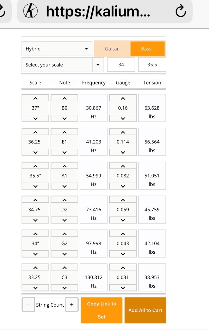Raise the 0.082 gauge with up arrow
This screenshot has width=209, height=330.
[123, 166]
